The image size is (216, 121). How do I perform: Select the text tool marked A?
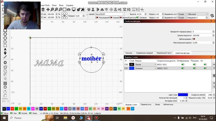click(x=5, y=49)
